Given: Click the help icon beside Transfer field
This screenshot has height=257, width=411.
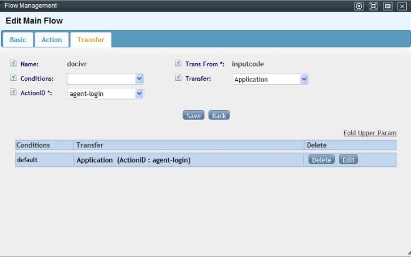Looking at the screenshot, I should 178,78.
